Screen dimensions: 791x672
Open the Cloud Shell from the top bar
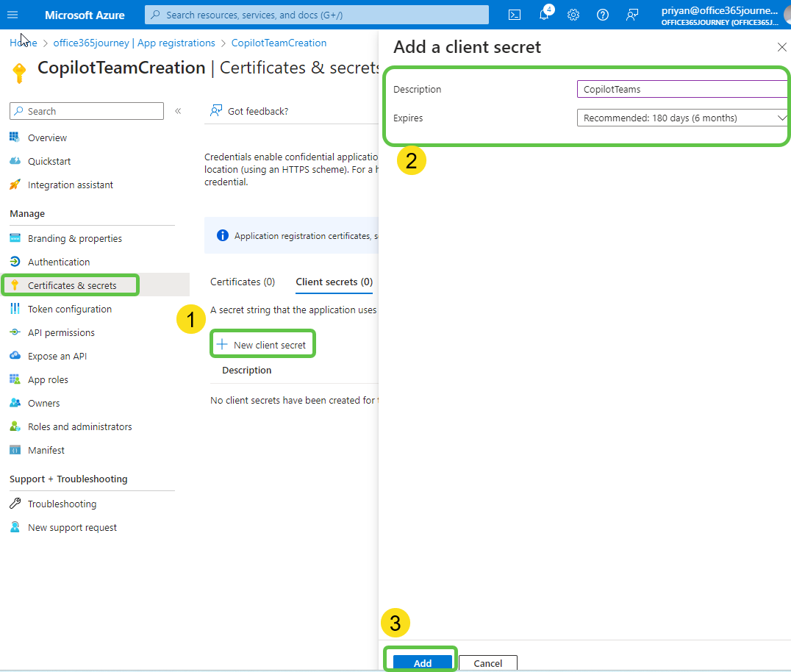coord(514,15)
